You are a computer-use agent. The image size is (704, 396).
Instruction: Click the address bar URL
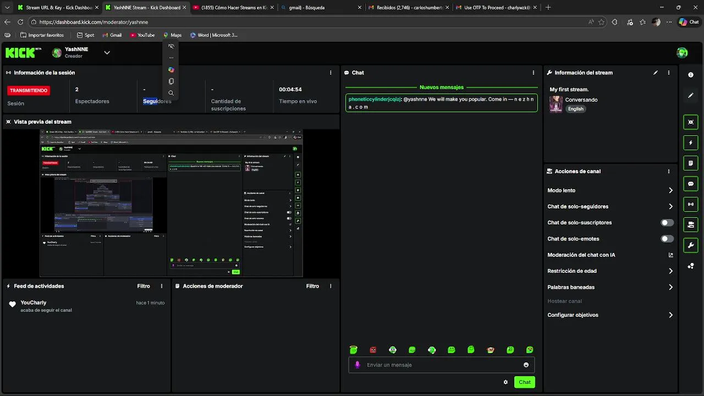coord(94,22)
